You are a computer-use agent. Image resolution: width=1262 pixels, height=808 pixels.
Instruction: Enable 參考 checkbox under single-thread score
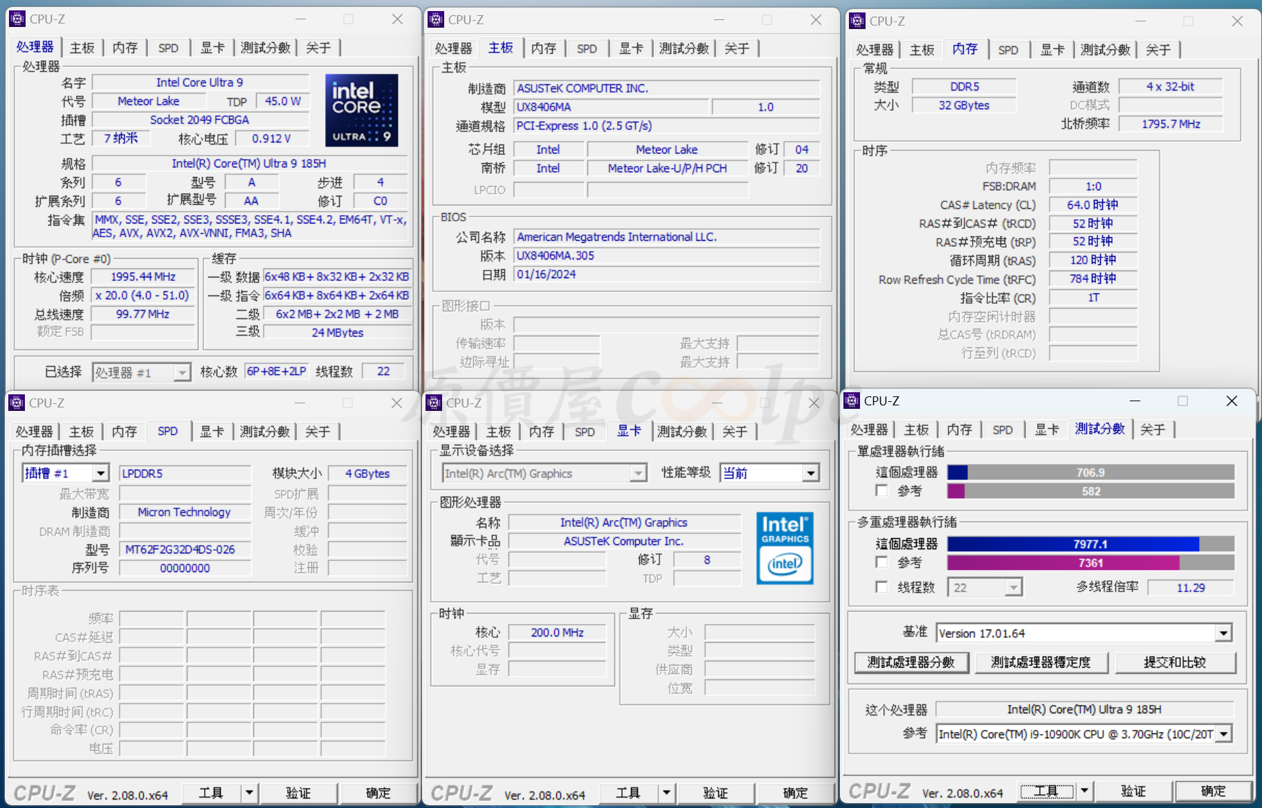(881, 490)
